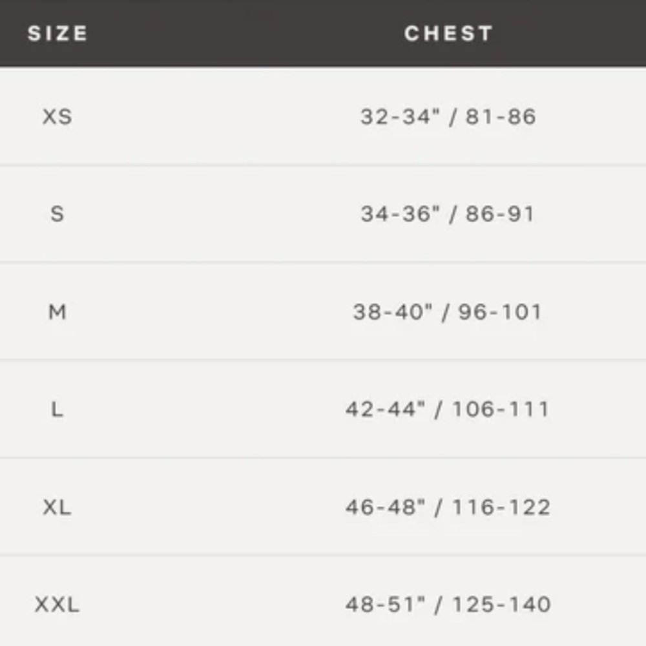This screenshot has height=646, width=646.
Task: Click the 125-140 centimeter value
Action: pyautogui.click(x=501, y=605)
